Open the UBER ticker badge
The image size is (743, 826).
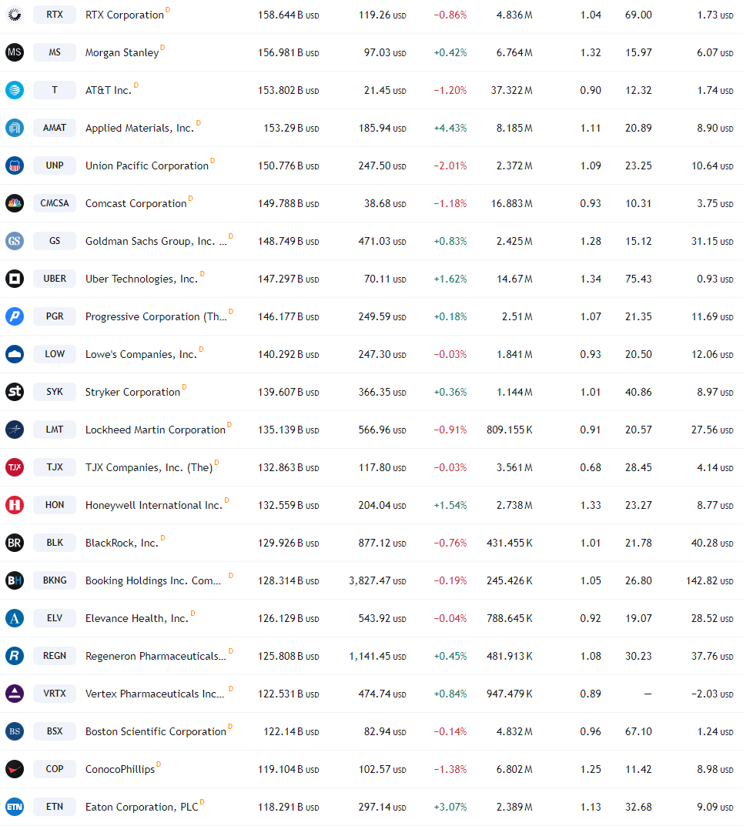pyautogui.click(x=55, y=279)
